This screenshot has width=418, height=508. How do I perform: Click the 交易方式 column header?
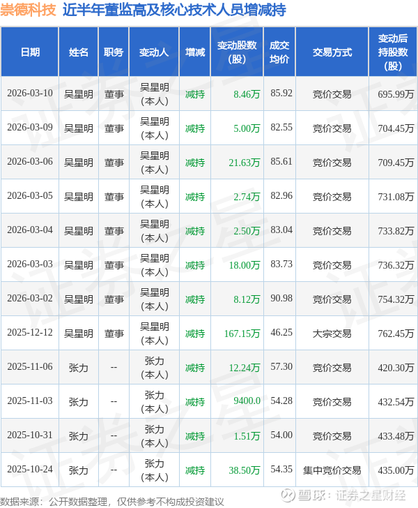[x=332, y=52]
